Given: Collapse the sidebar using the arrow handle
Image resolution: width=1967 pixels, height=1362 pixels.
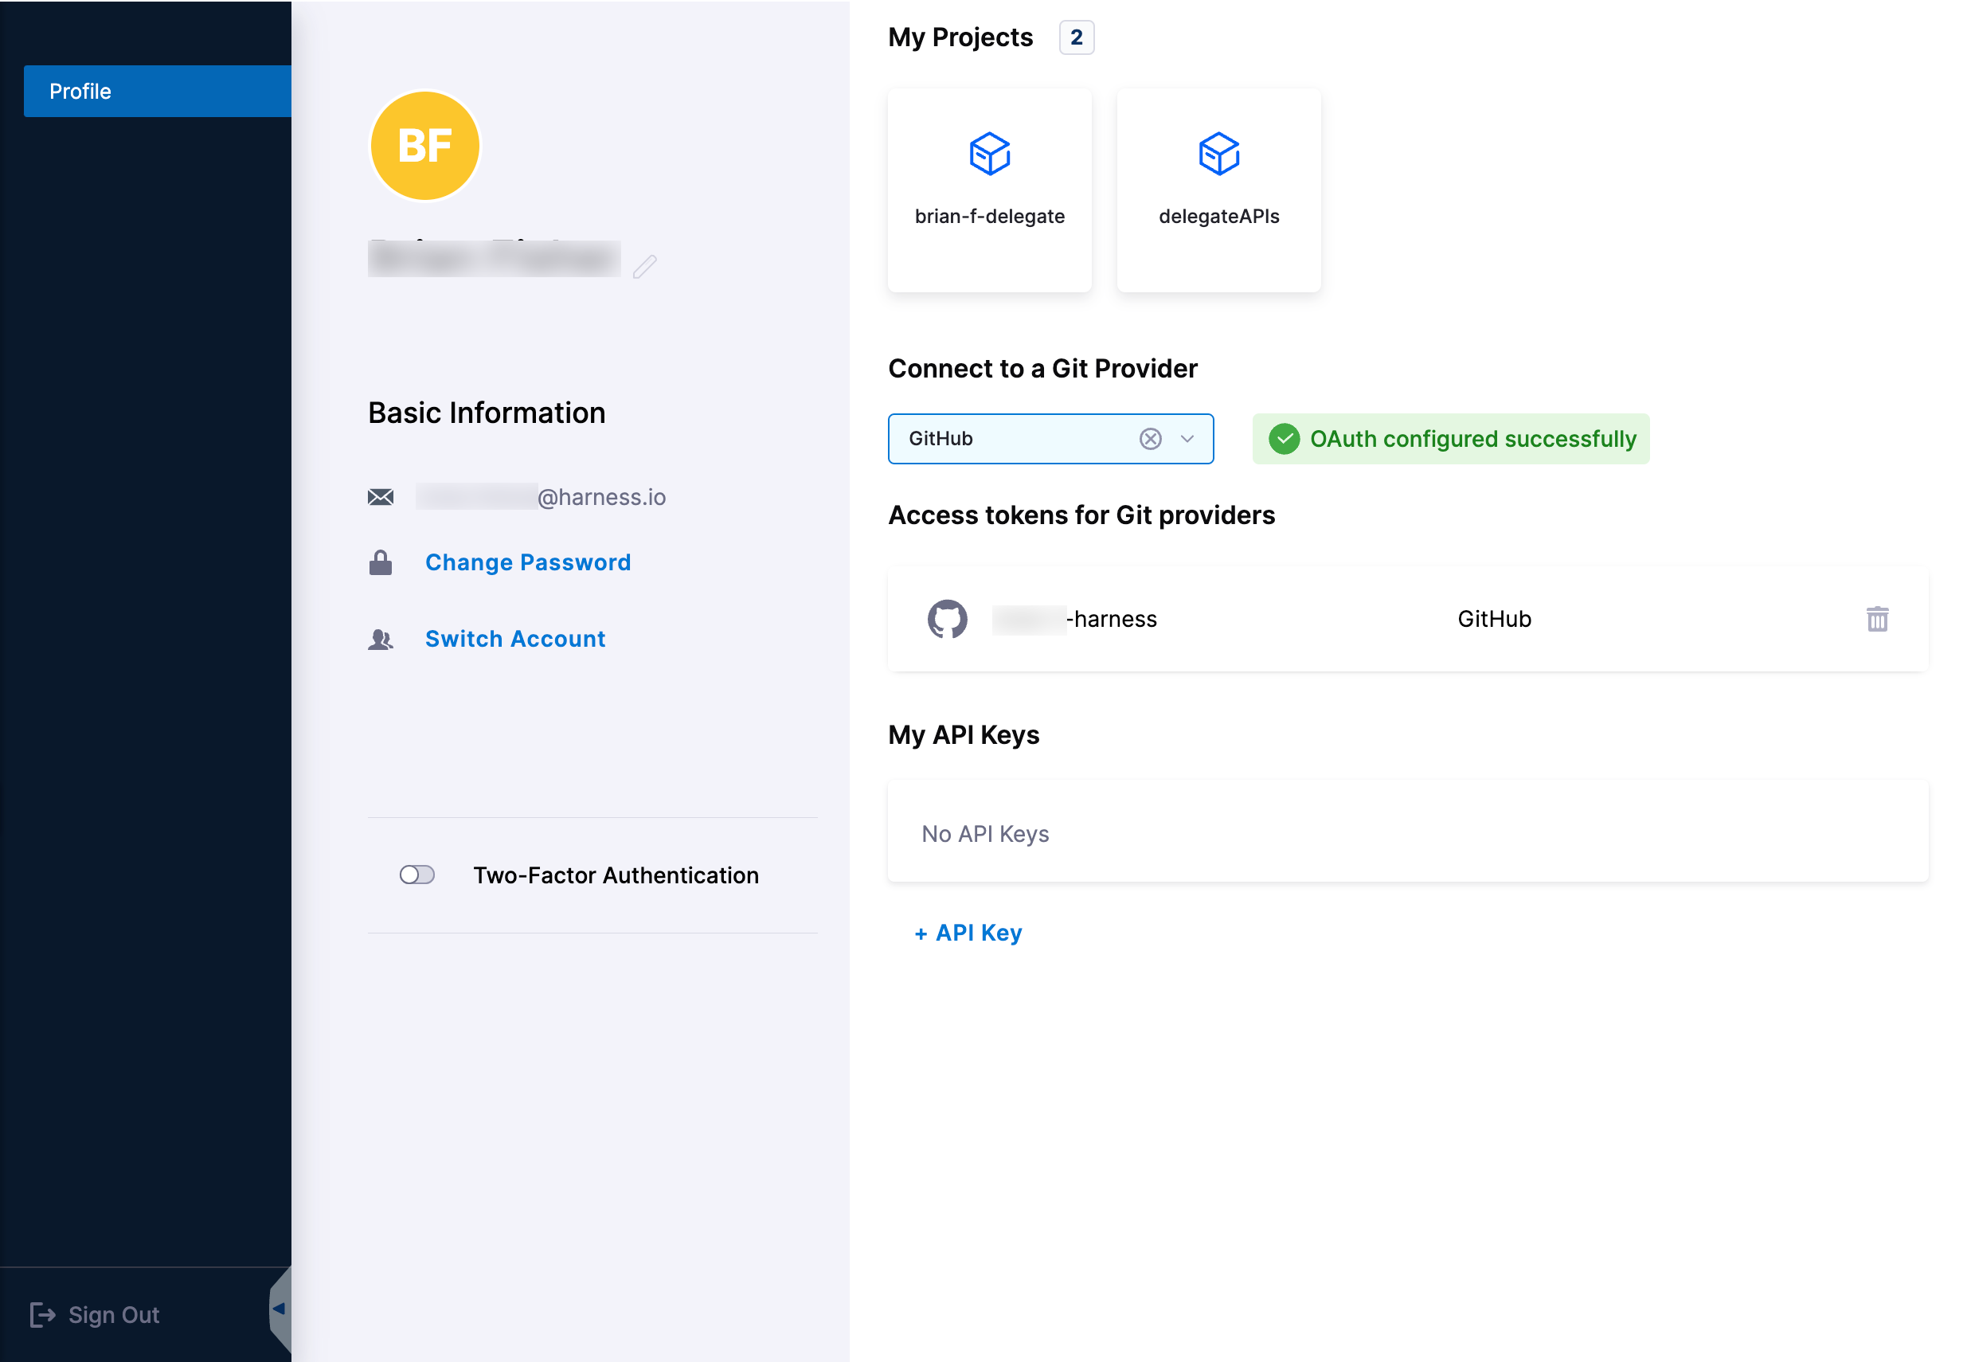Looking at the screenshot, I should 279,1308.
